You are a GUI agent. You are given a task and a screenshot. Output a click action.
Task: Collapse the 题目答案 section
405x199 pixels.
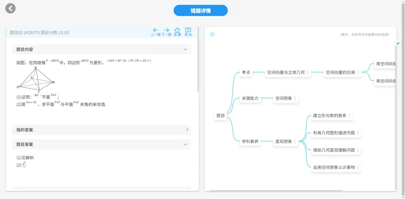point(102,144)
